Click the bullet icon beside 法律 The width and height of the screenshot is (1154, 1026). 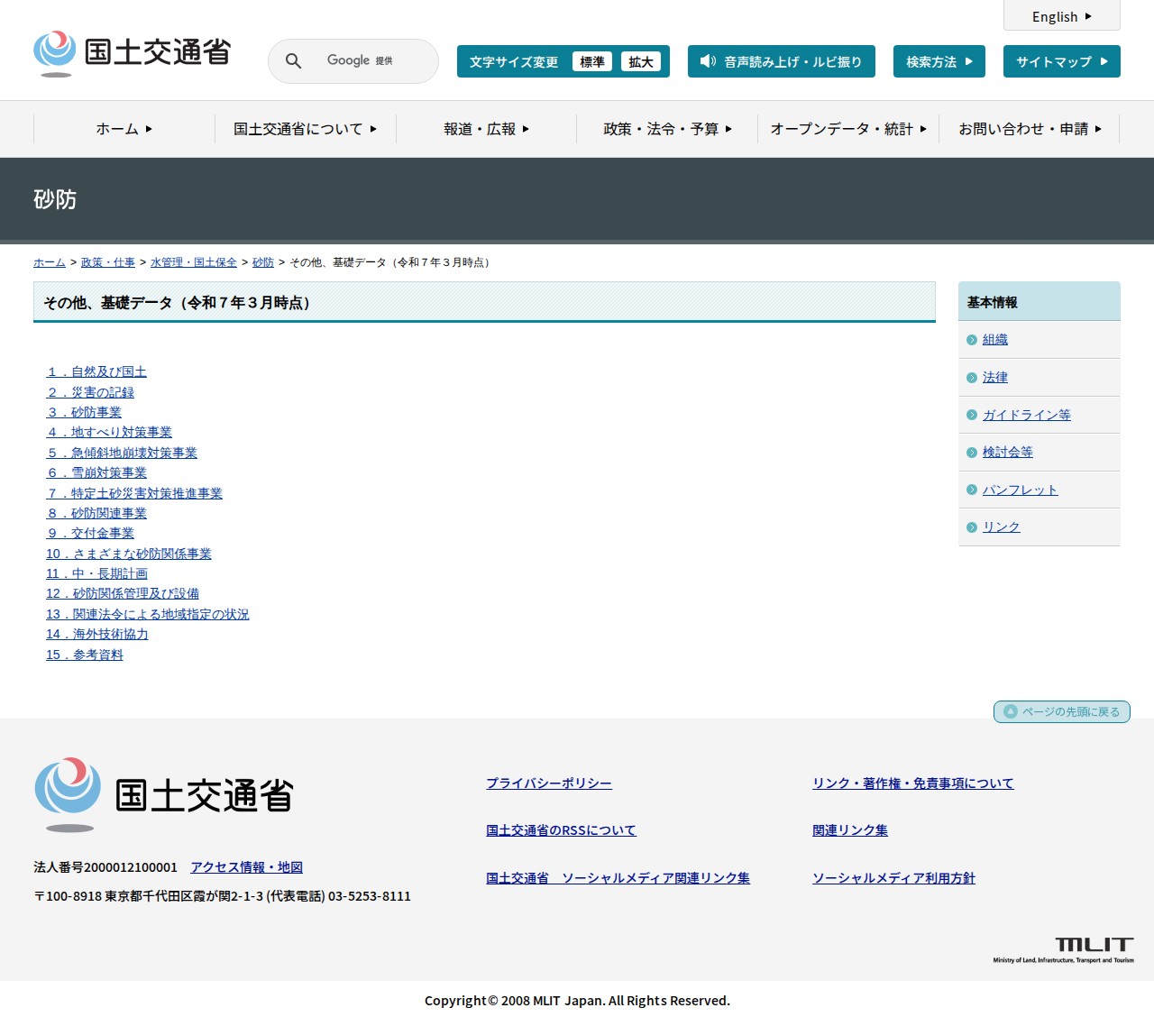click(x=972, y=378)
